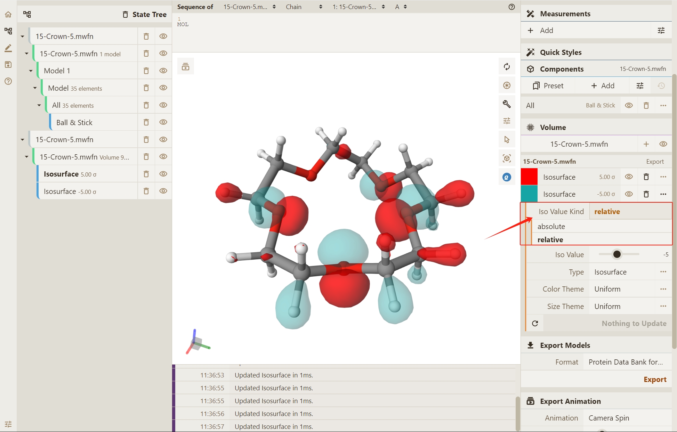
Task: Click the Export models button
Action: (x=655, y=380)
